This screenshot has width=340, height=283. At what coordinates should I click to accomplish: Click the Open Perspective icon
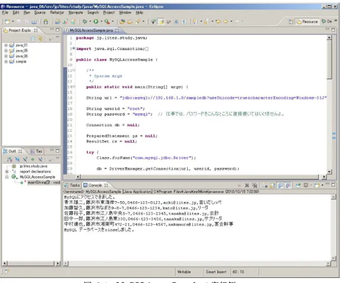pos(291,22)
